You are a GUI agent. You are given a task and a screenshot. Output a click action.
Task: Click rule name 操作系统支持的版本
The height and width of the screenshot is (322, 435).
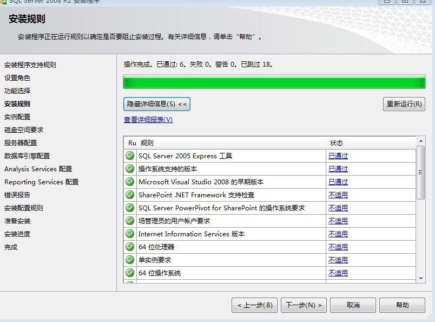pos(168,169)
